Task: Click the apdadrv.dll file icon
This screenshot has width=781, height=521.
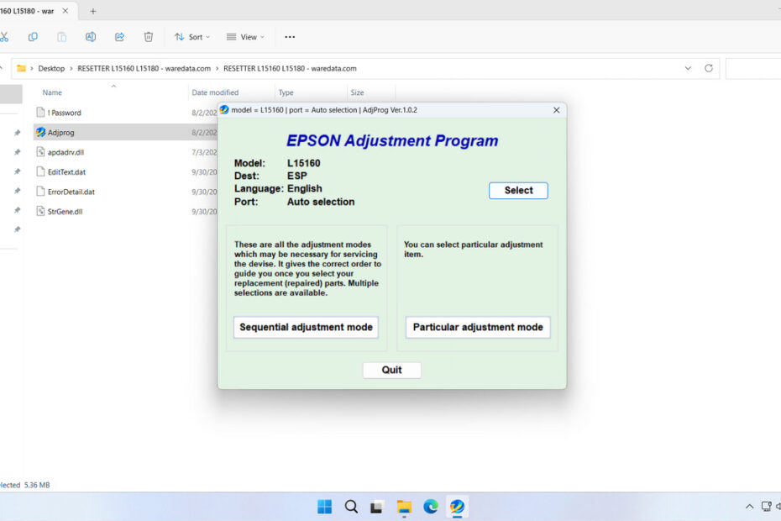Action: (x=40, y=152)
